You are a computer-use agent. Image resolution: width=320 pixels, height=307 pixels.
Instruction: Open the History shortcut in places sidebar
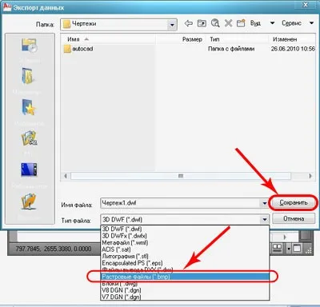(x=30, y=46)
